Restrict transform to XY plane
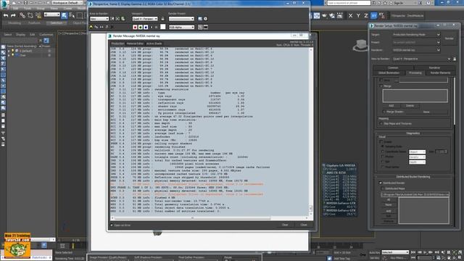 click(x=374, y=16)
